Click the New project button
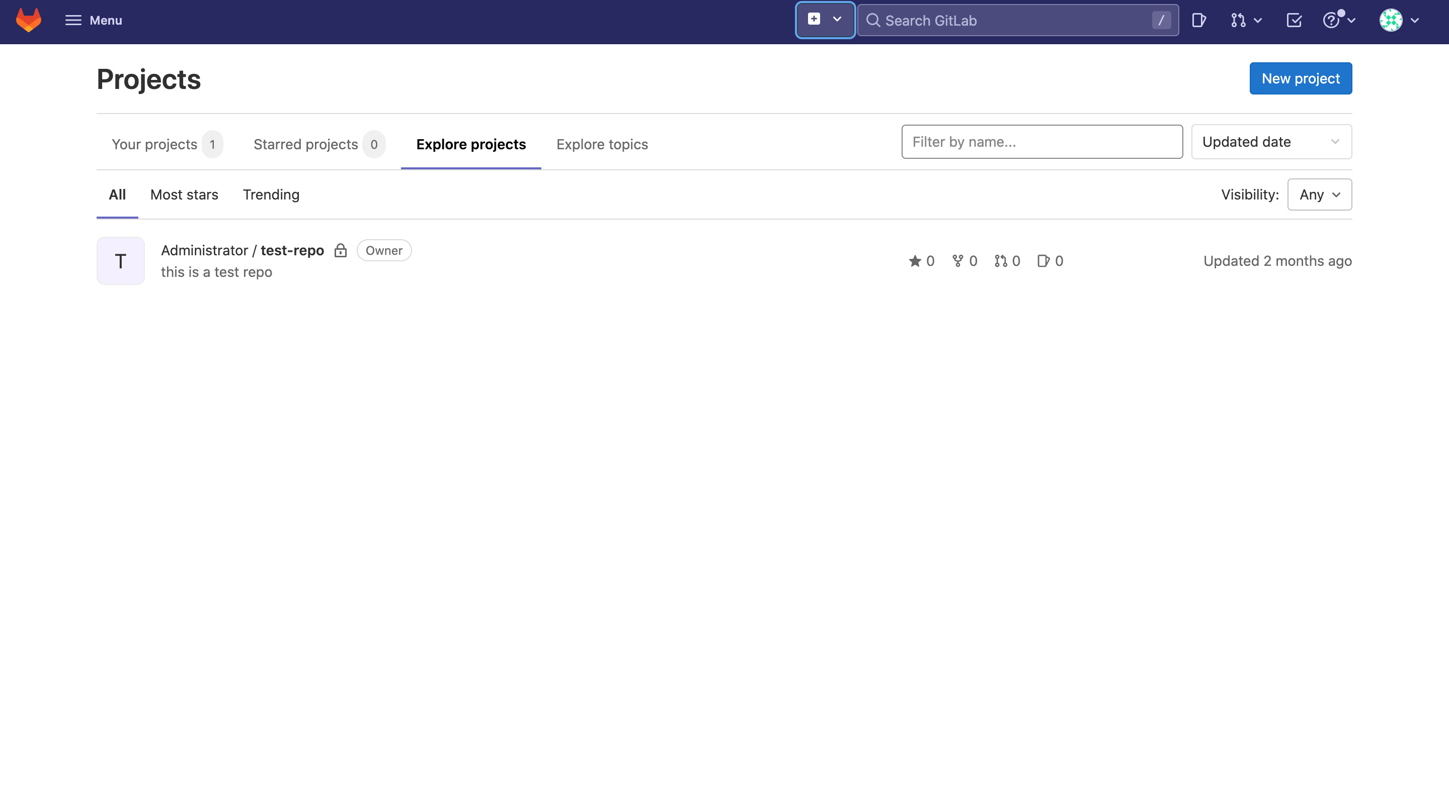The image size is (1449, 789). [x=1301, y=79]
